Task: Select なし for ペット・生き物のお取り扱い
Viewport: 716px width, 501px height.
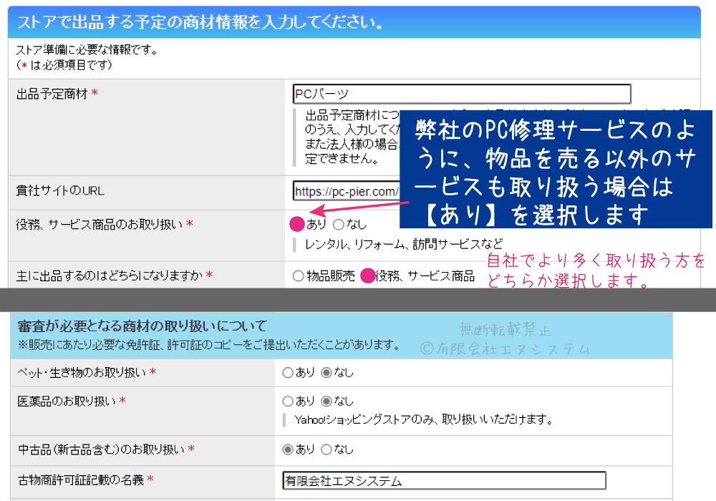Action: tap(326, 373)
